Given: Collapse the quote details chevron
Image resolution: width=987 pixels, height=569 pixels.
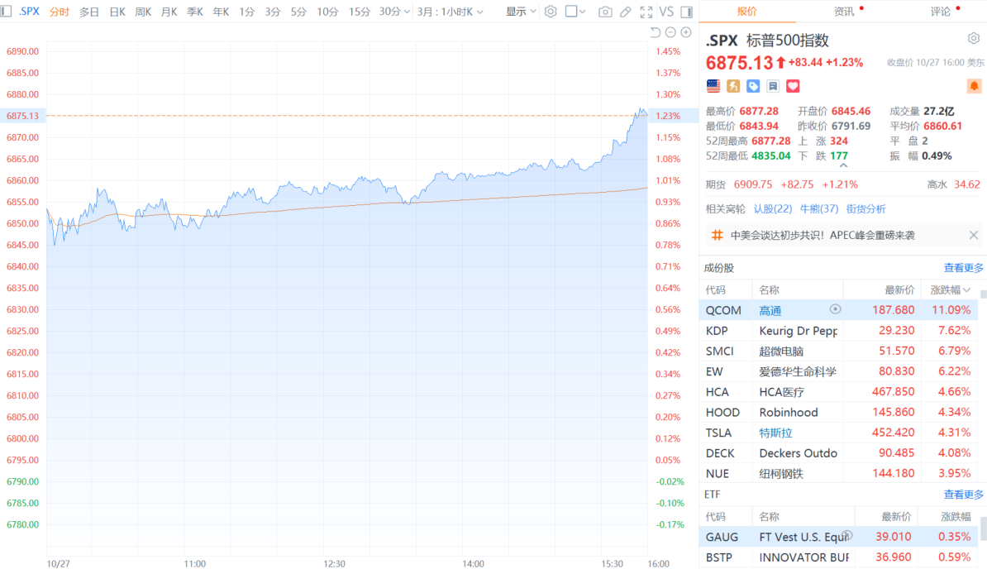Looking at the screenshot, I should (x=843, y=166).
